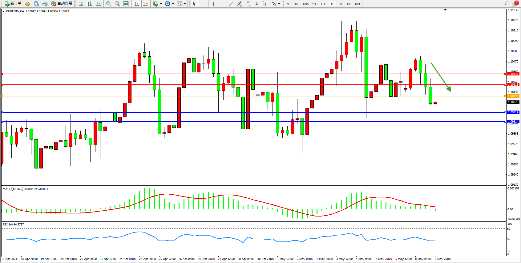Zoom in on the chart
521x263 pixels.
tap(109, 4)
